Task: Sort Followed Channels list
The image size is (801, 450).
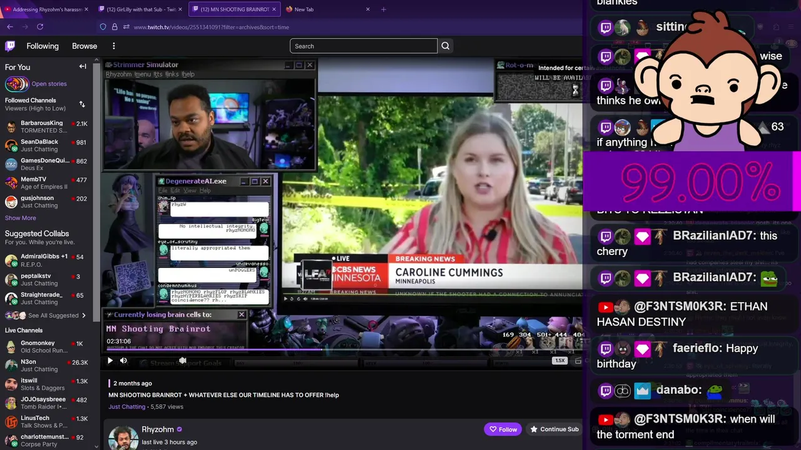Action: tap(82, 104)
